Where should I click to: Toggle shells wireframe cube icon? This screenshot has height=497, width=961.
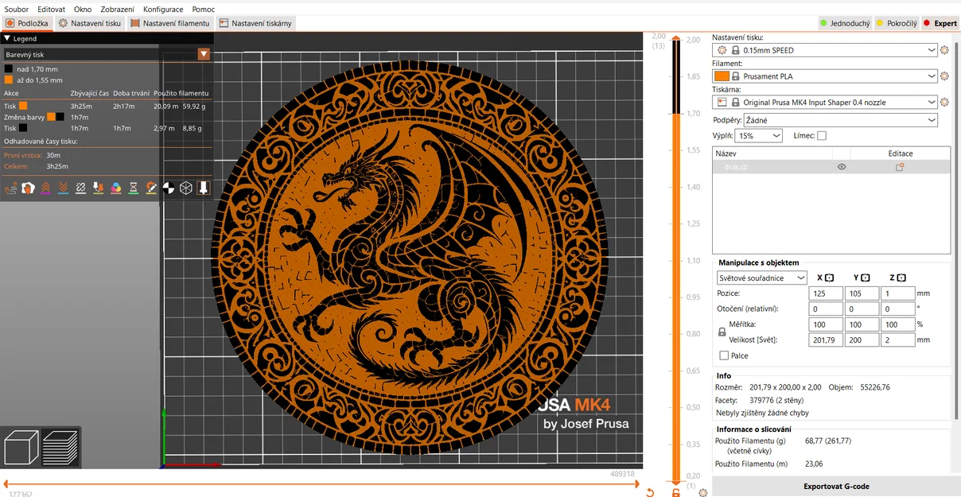[x=186, y=188]
